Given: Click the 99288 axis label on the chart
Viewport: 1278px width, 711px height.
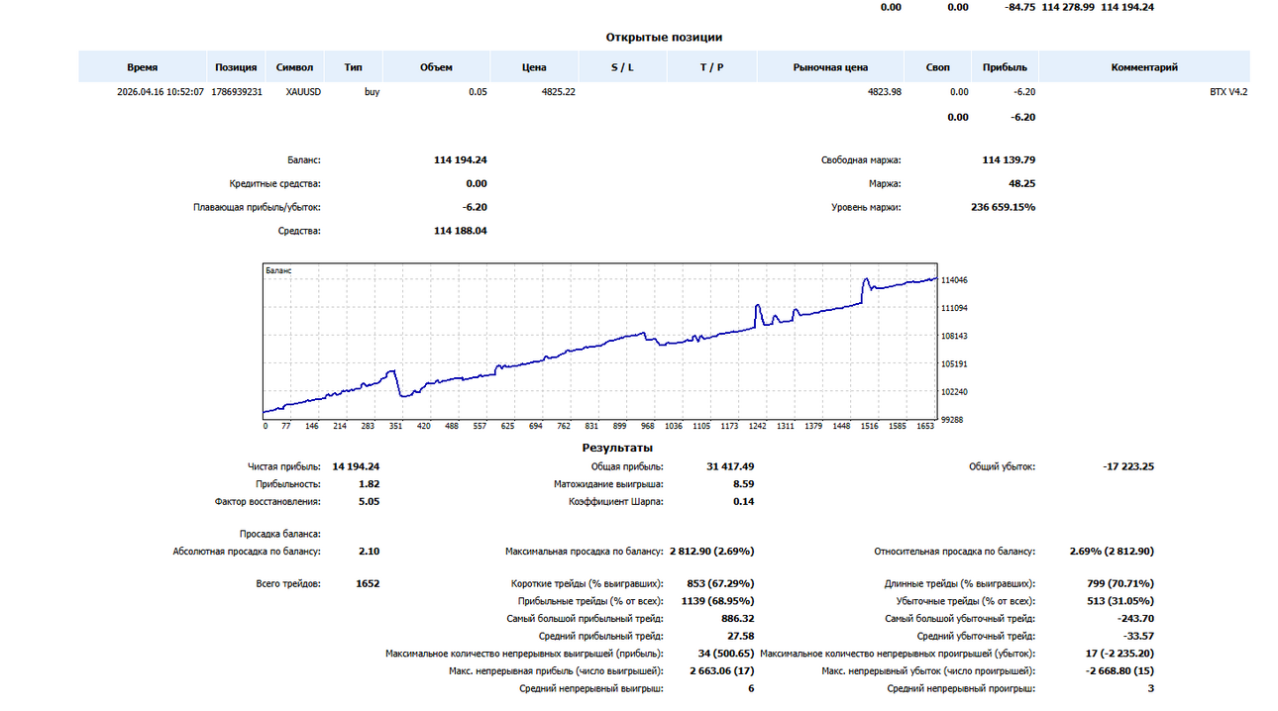Looking at the screenshot, I should (954, 420).
